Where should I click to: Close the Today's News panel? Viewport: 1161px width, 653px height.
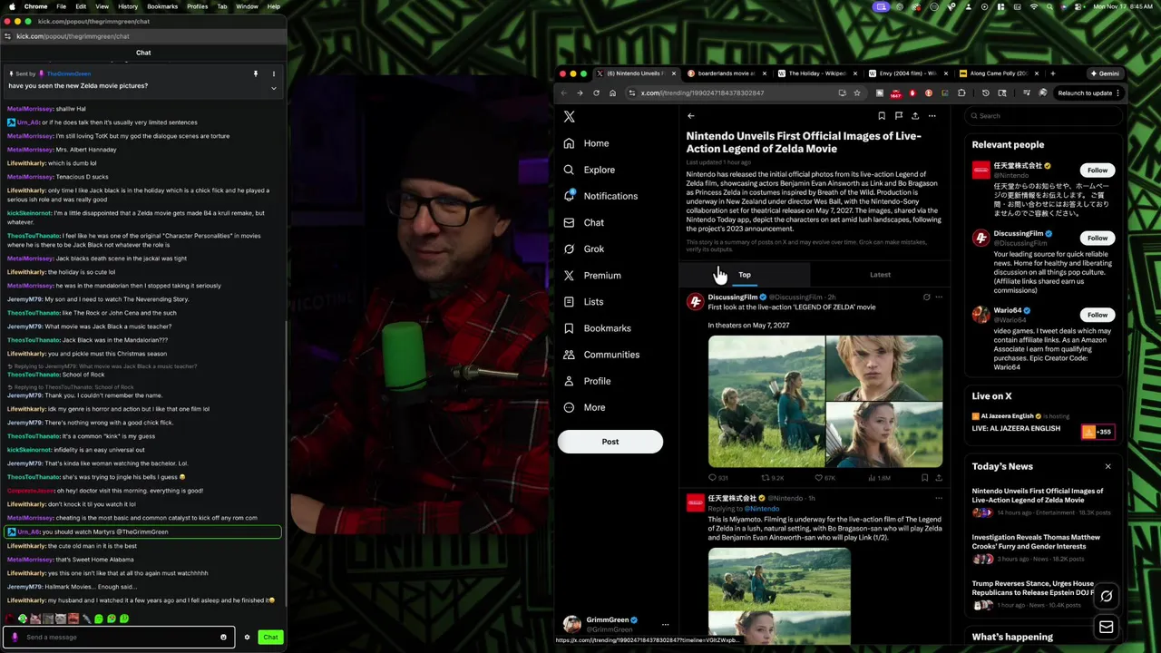(1107, 466)
